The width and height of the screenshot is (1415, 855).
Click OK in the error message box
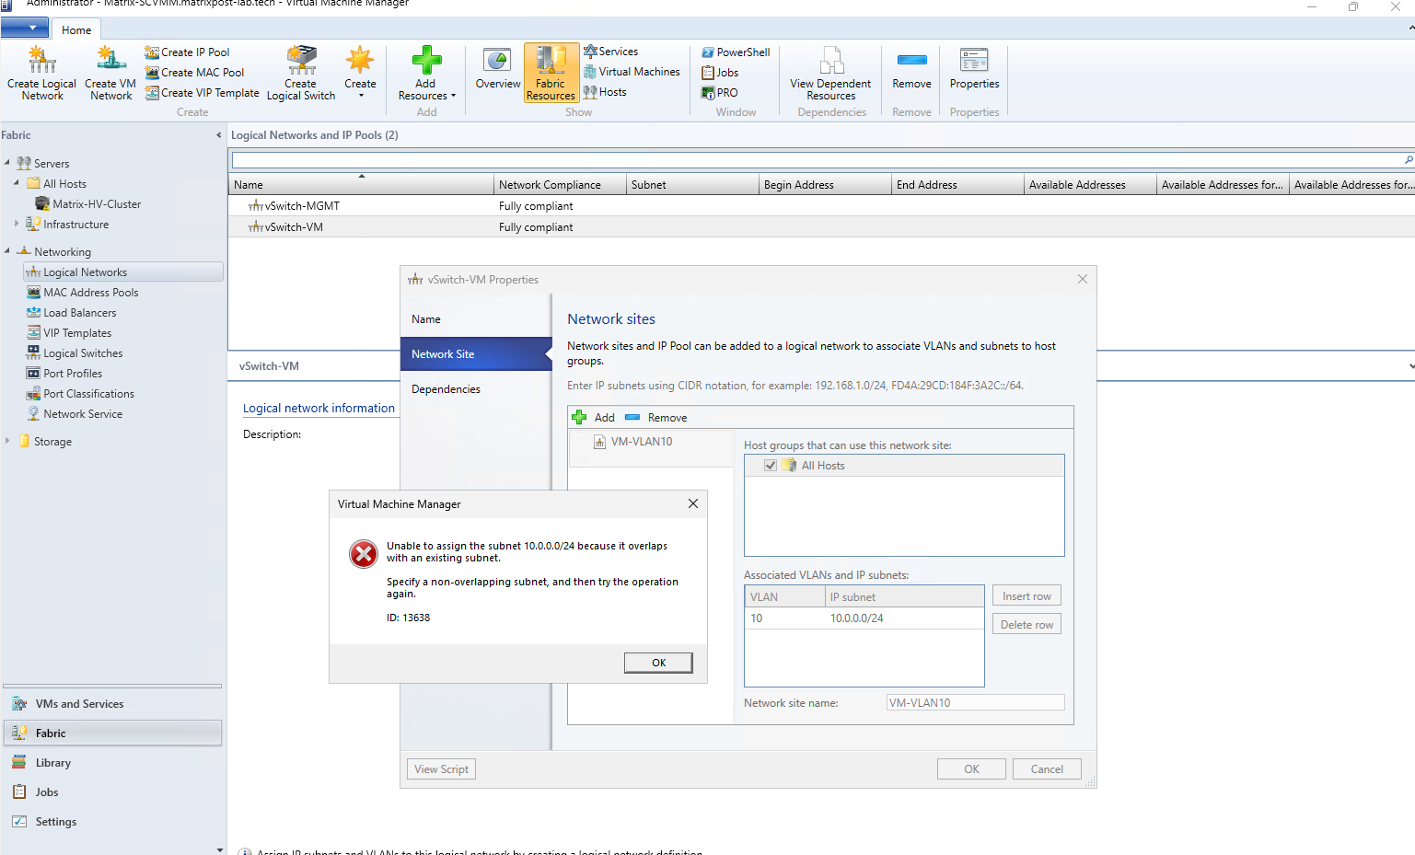(658, 663)
